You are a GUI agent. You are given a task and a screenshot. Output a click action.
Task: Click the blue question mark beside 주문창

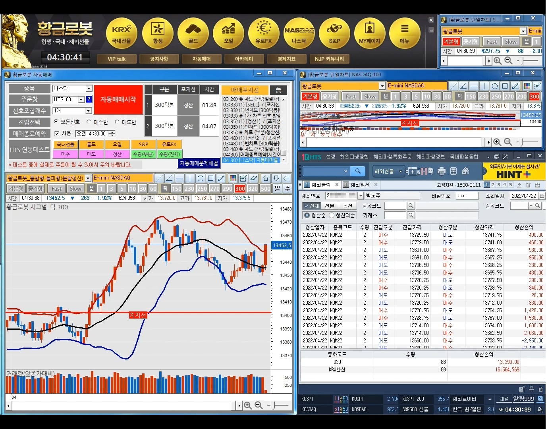coord(89,99)
